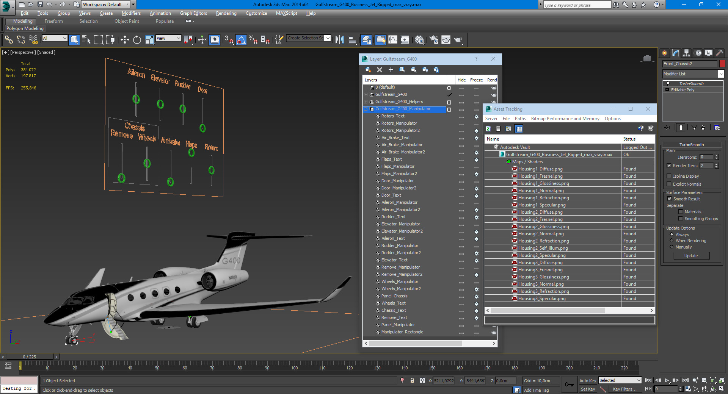Click the Update button in TurboSmooth
The image size is (728, 394).
pyautogui.click(x=691, y=256)
